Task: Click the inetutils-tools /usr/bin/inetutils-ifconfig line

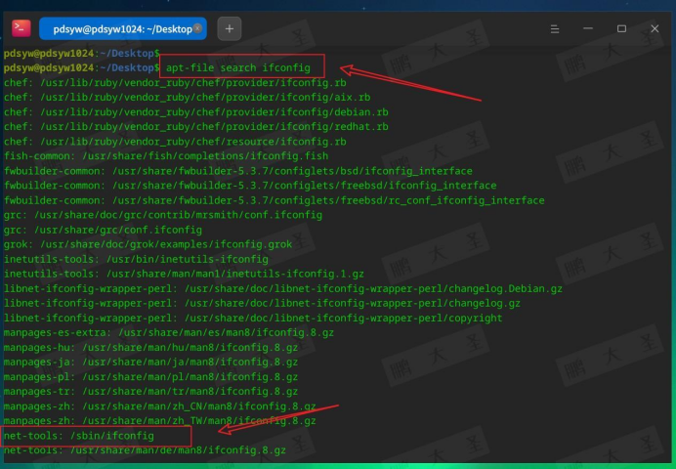Action: (x=136, y=259)
